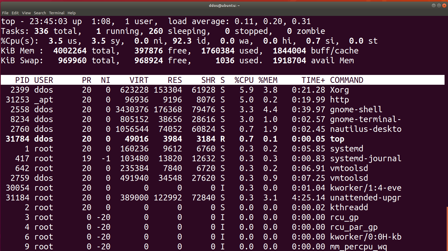The width and height of the screenshot is (448, 251).
Task: Select the gnome-terminal- command text
Action: click(x=366, y=119)
